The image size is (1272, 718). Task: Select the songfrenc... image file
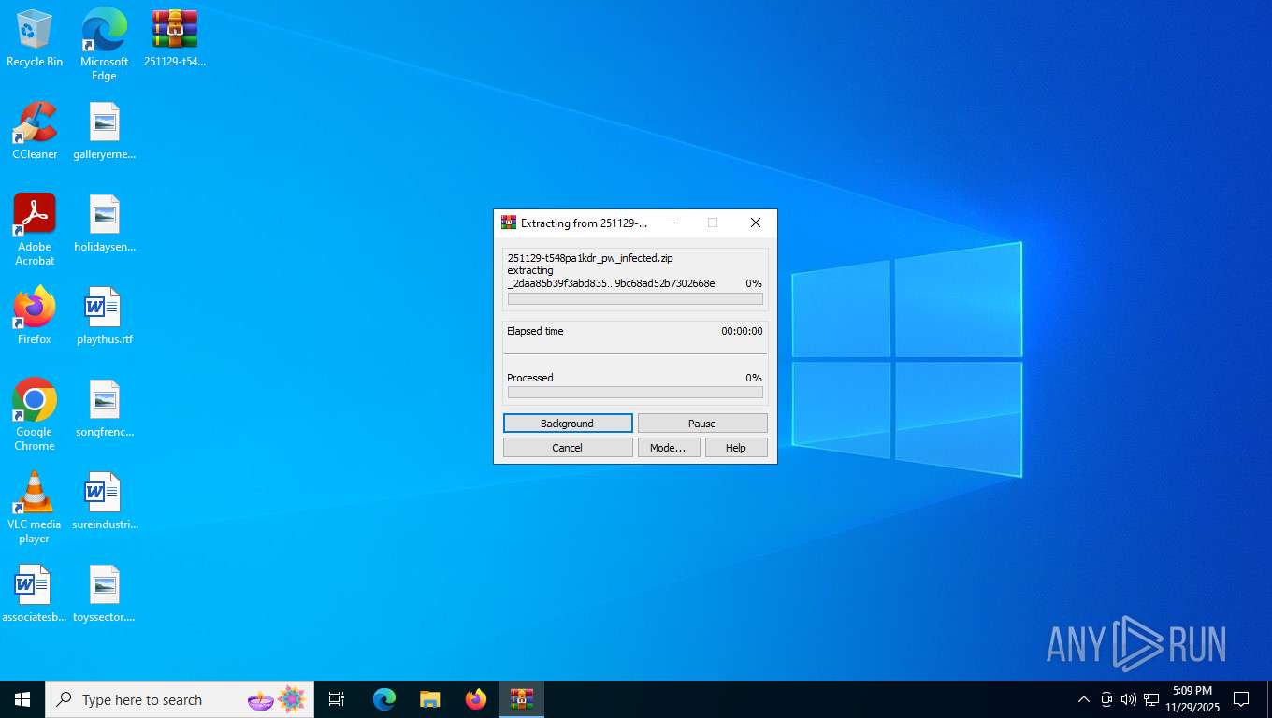104,409
